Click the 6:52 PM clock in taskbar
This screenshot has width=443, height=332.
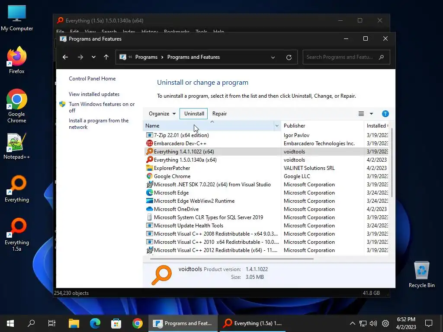point(406,319)
